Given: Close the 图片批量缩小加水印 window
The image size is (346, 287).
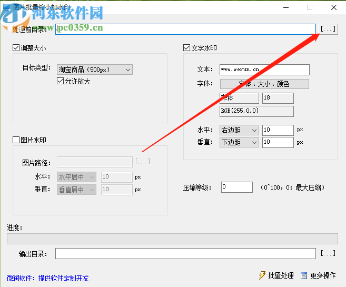Looking at the screenshot, I should [x=334, y=7].
